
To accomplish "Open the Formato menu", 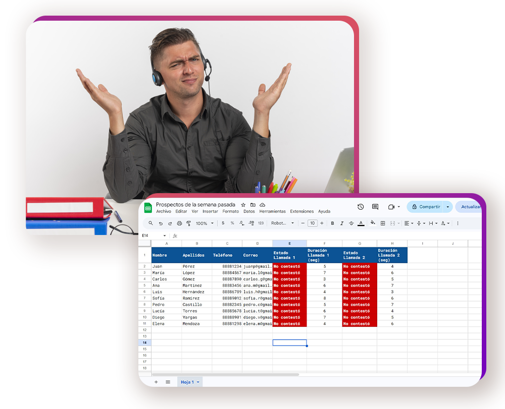I will (230, 211).
